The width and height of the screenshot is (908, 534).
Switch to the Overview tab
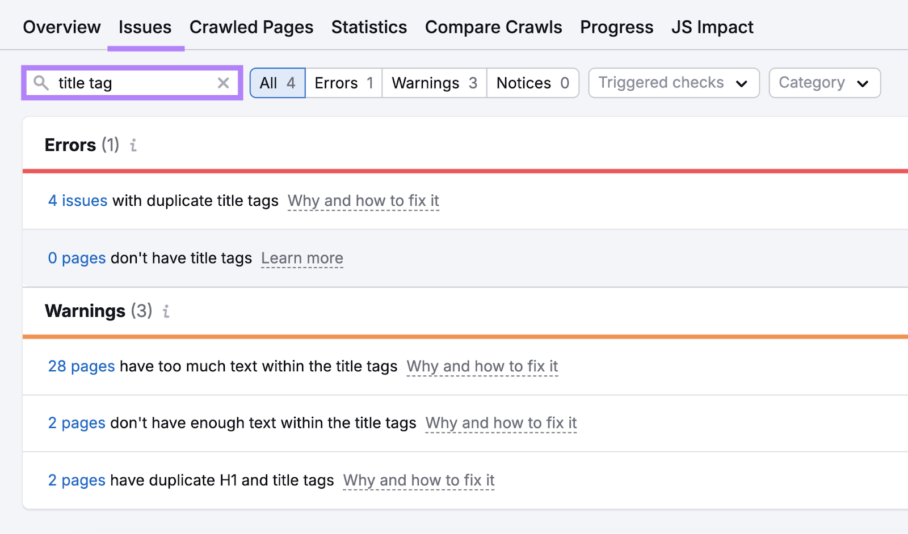point(61,27)
